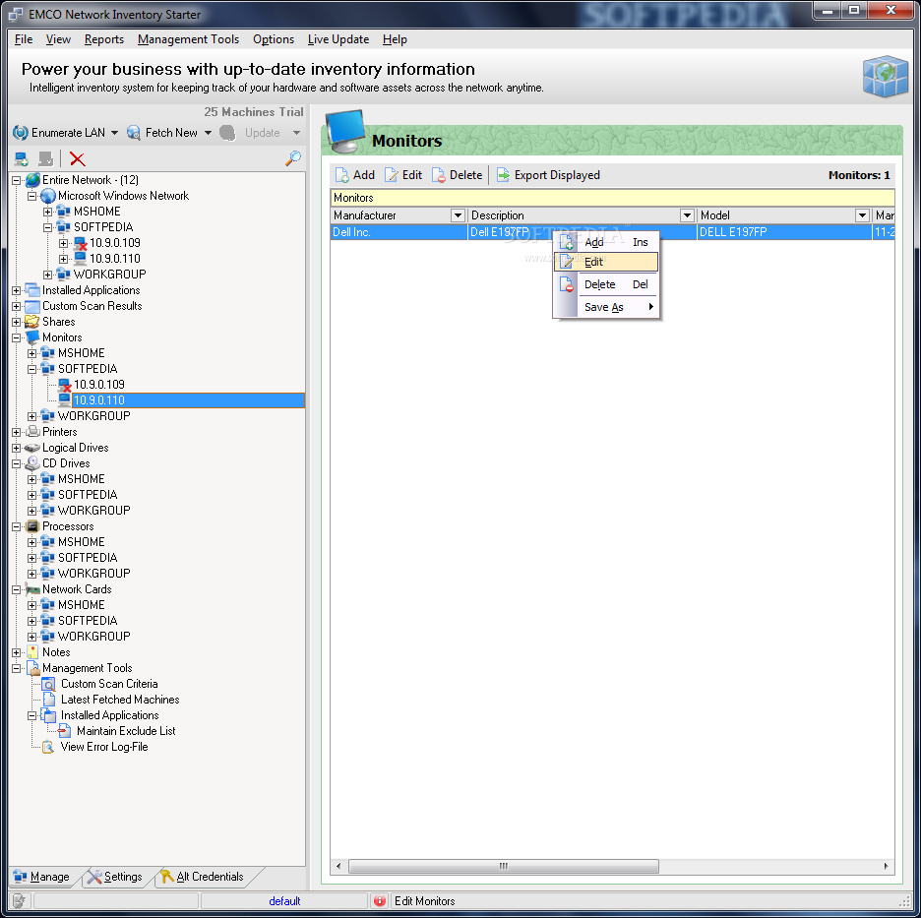Viewport: 921px width, 918px height.
Task: Click the Delete button in Monitors toolbar
Action: pyautogui.click(x=457, y=175)
